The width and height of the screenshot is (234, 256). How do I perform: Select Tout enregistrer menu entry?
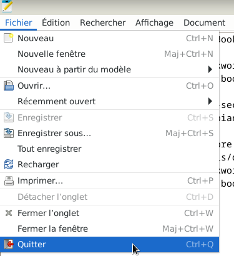click(110, 149)
